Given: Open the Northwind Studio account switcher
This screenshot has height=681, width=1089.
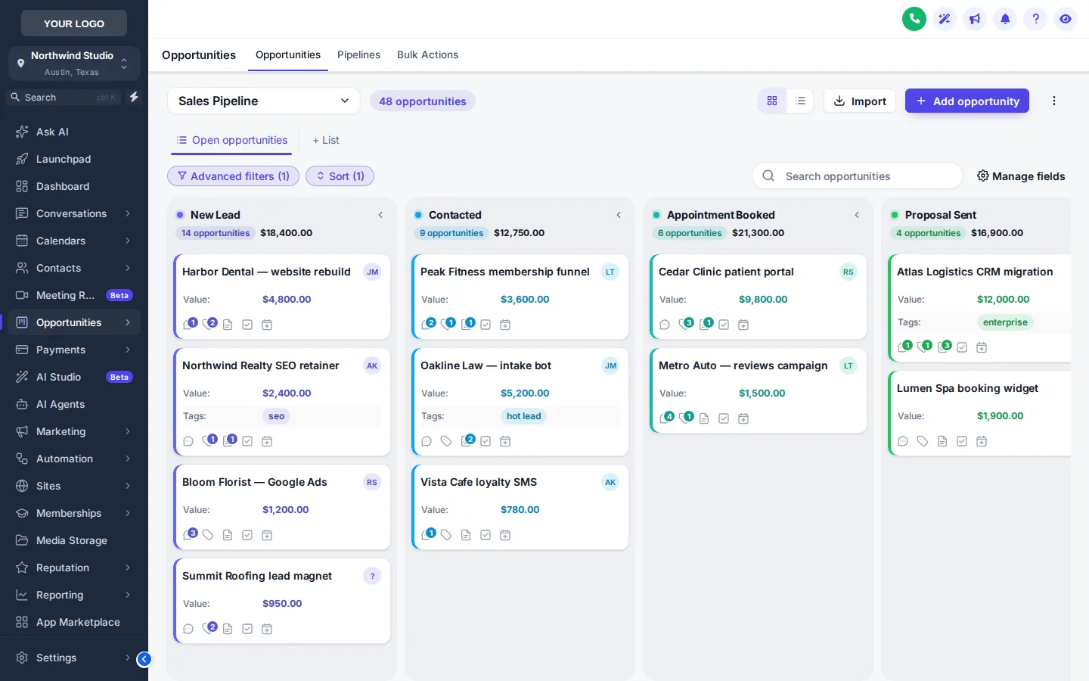Looking at the screenshot, I should 74,64.
